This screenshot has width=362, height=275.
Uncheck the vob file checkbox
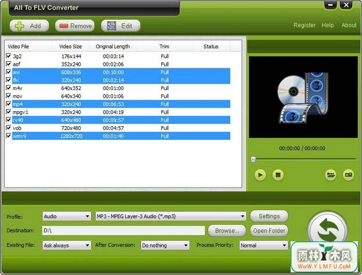tap(9, 128)
